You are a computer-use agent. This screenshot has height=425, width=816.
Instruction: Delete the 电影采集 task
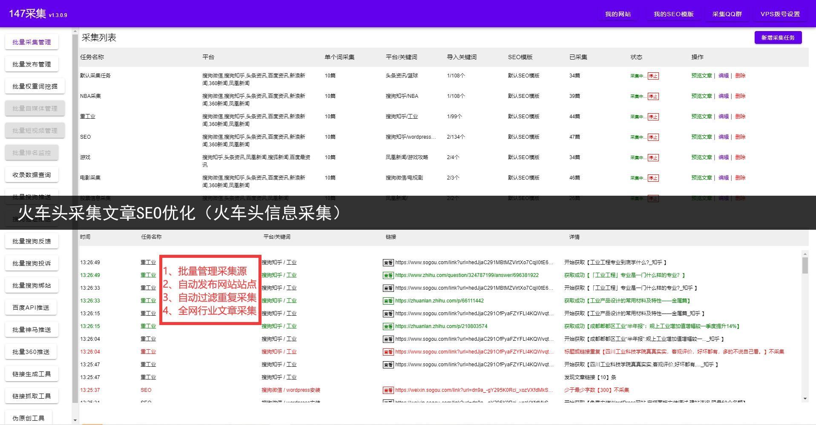(741, 177)
